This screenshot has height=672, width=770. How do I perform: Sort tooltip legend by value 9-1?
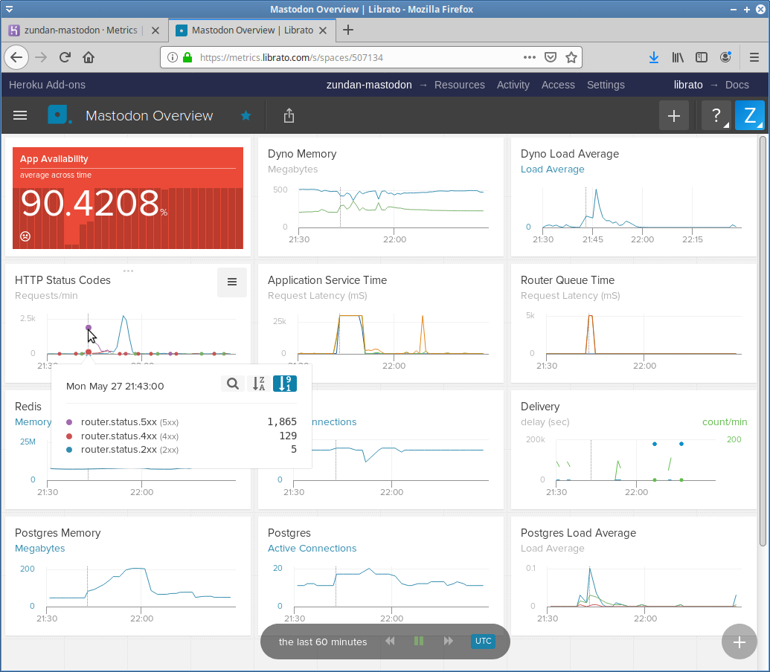point(285,384)
